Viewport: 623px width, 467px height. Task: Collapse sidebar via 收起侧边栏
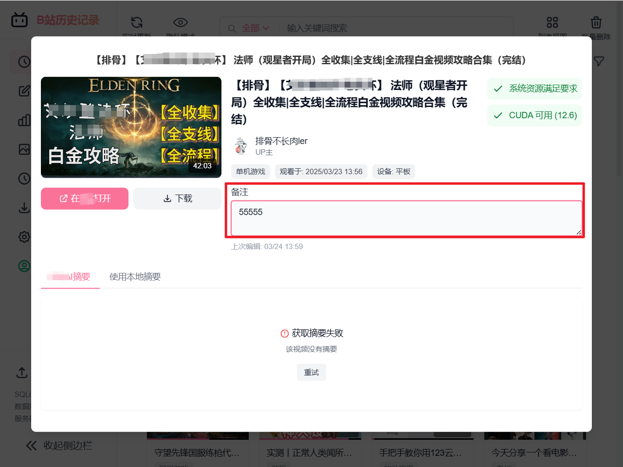point(59,446)
